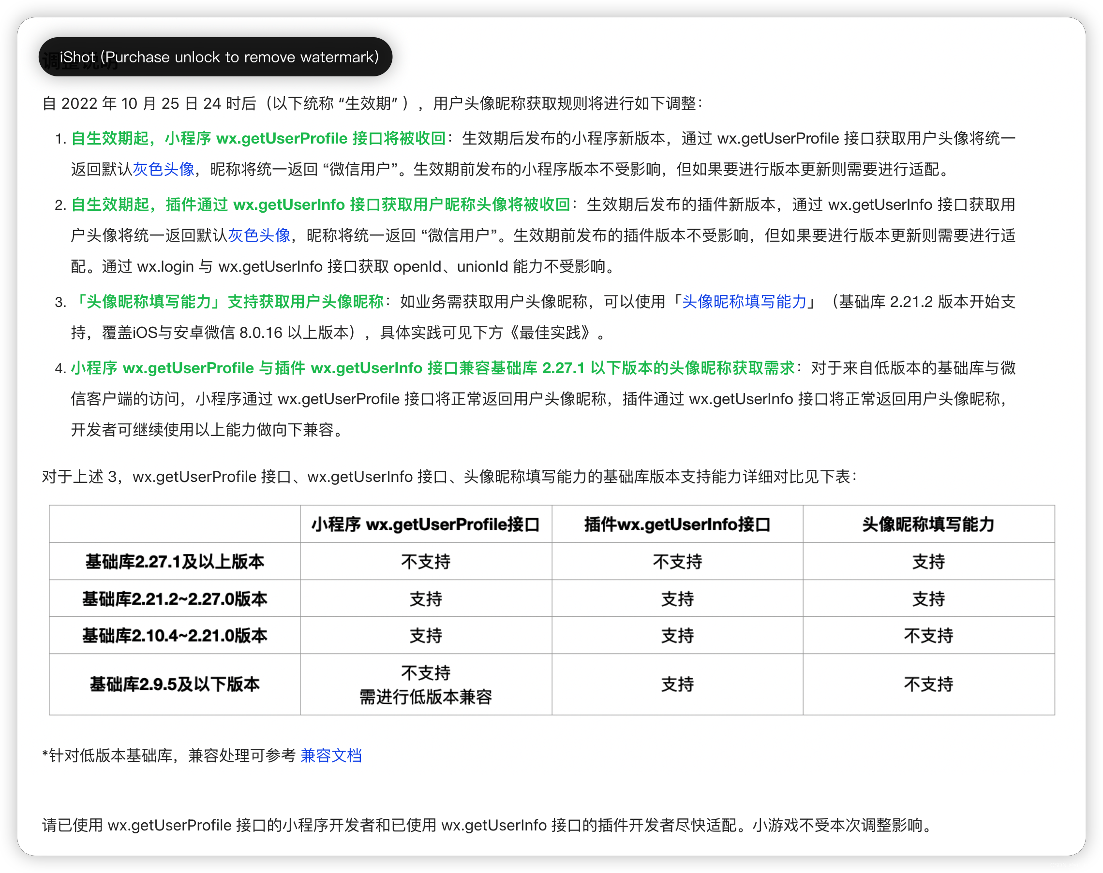
Task: Click 支持 under wx.getUserProfile in 2.21.2~2.27.0 row
Action: [x=426, y=599]
